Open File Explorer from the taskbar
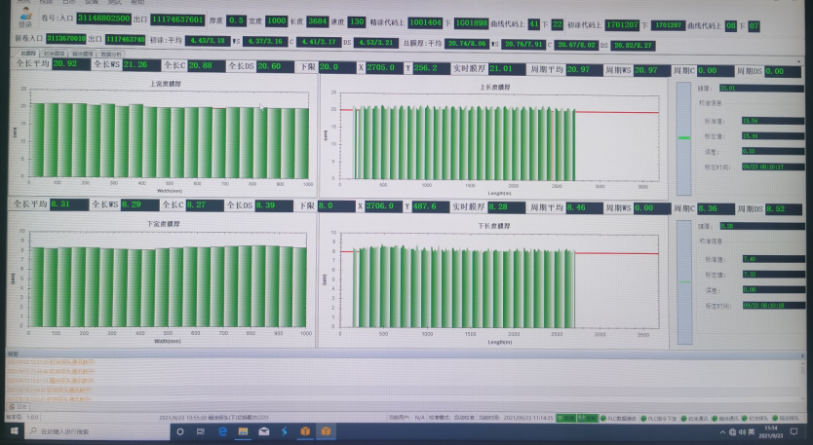Viewport: 813px width, 445px height. (x=244, y=431)
